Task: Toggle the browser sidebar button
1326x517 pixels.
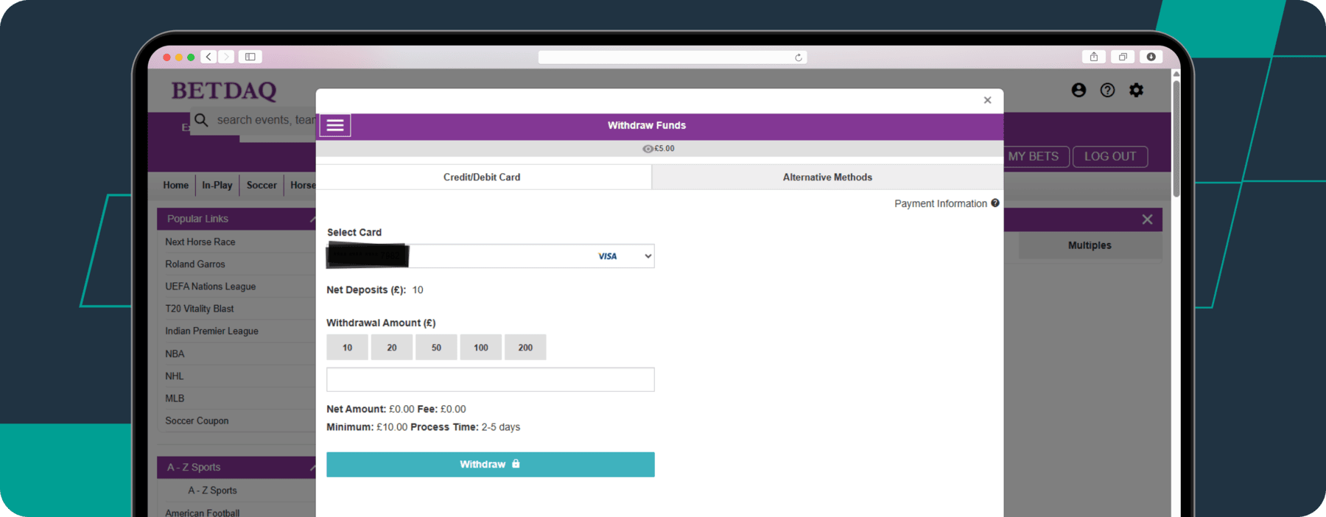Action: coord(250,57)
